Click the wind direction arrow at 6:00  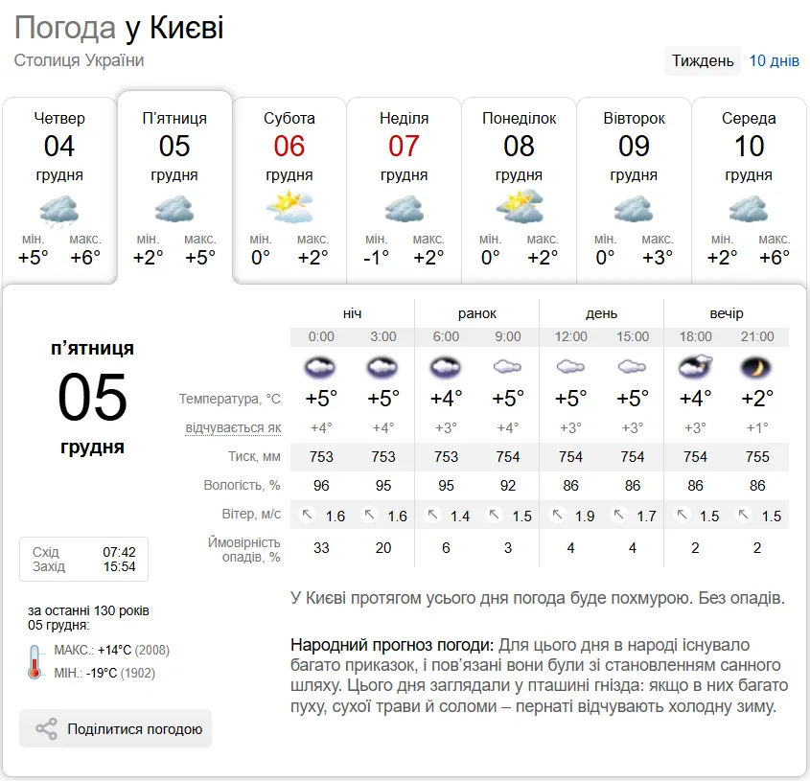[x=431, y=515]
